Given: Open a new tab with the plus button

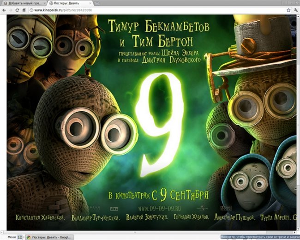Looking at the screenshot, I should (97, 3).
